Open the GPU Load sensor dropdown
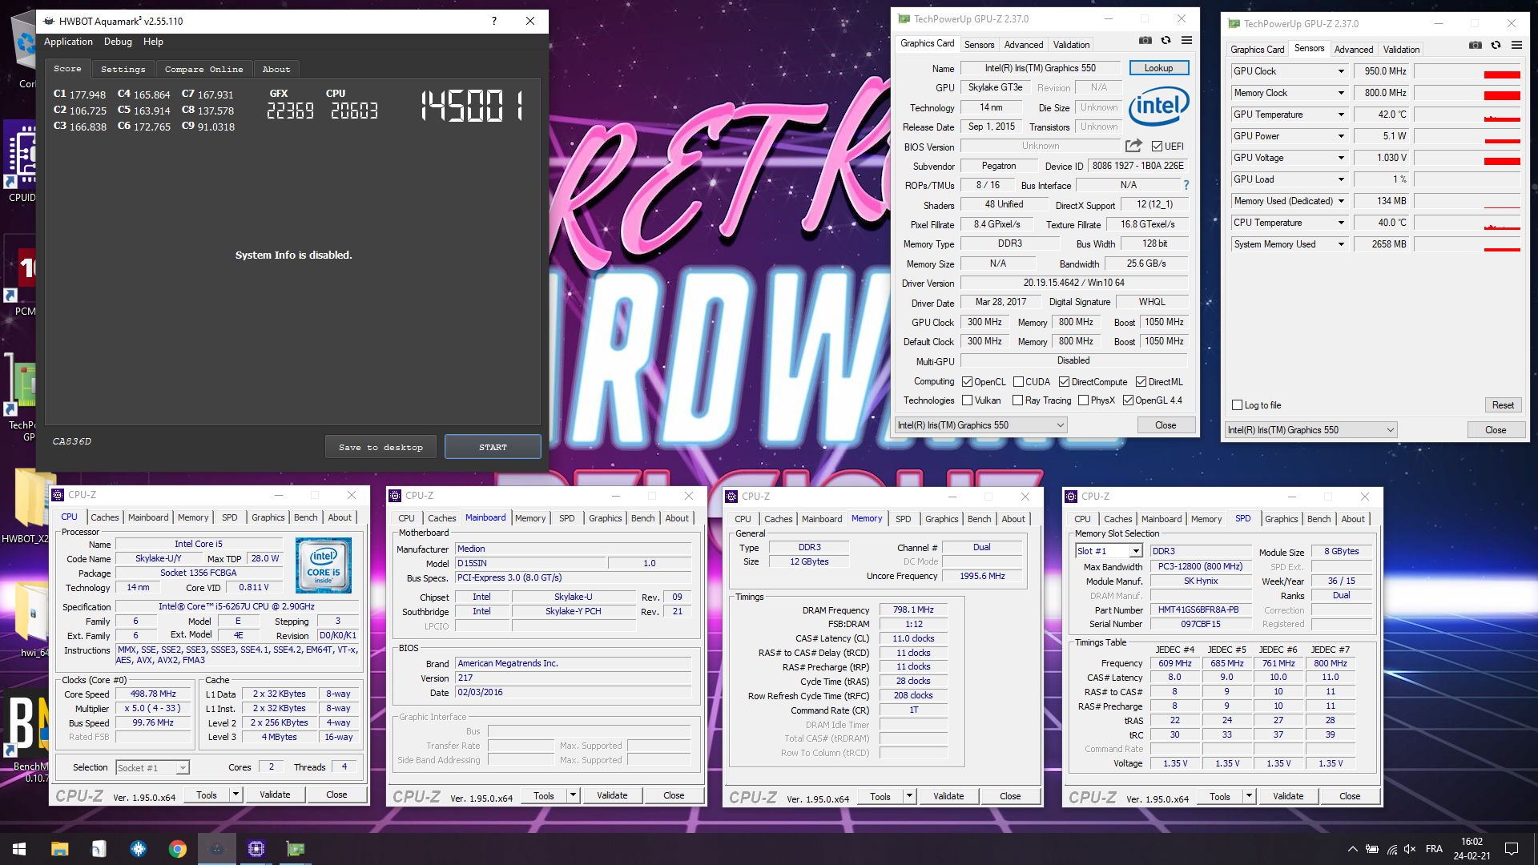The image size is (1538, 865). [x=1341, y=179]
